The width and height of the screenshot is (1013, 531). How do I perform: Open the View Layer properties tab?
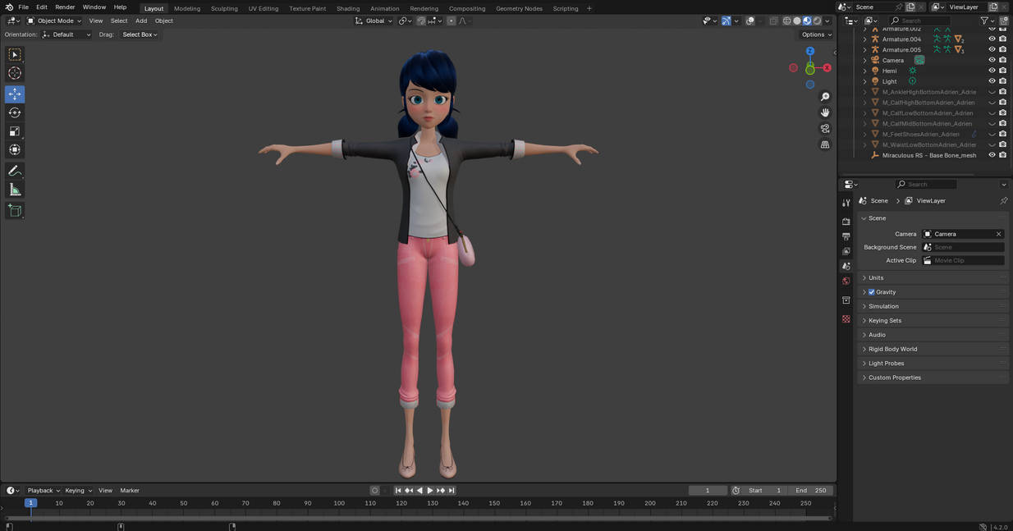[x=846, y=251]
